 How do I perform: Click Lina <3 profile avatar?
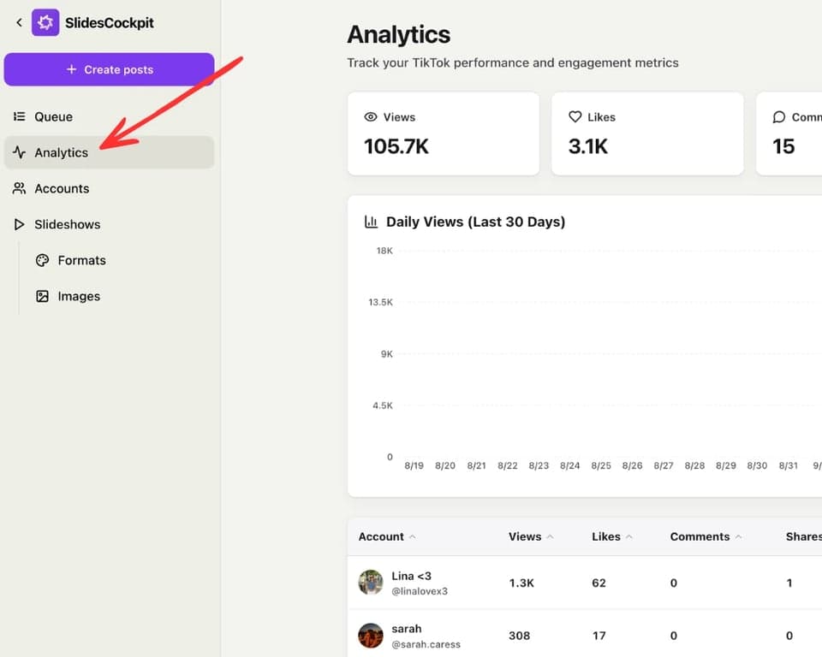[x=371, y=583]
